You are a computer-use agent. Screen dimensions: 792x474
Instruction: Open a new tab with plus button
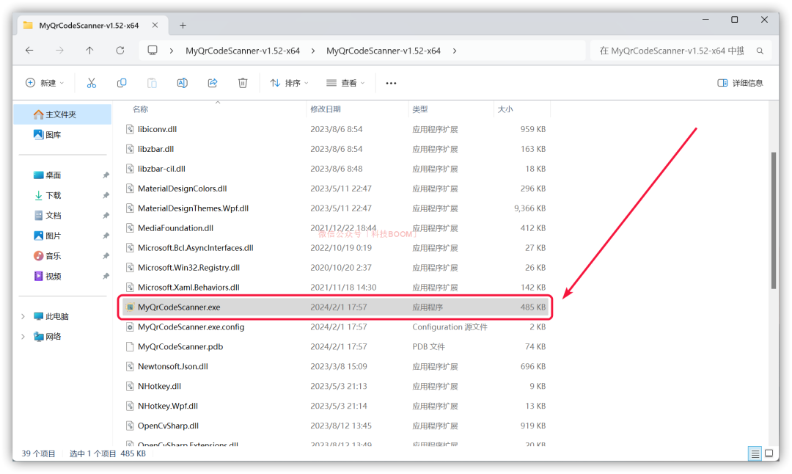[183, 25]
